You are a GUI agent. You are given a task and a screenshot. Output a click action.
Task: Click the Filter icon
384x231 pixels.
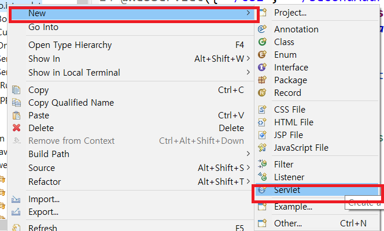pos(263,164)
